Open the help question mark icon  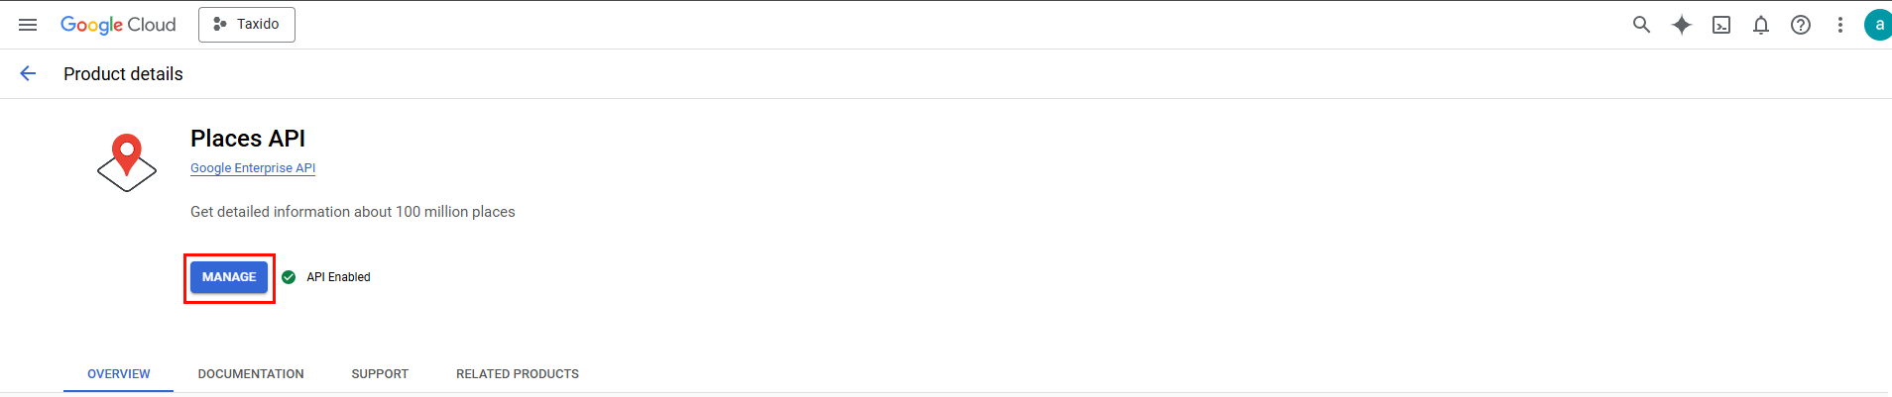pyautogui.click(x=1801, y=25)
